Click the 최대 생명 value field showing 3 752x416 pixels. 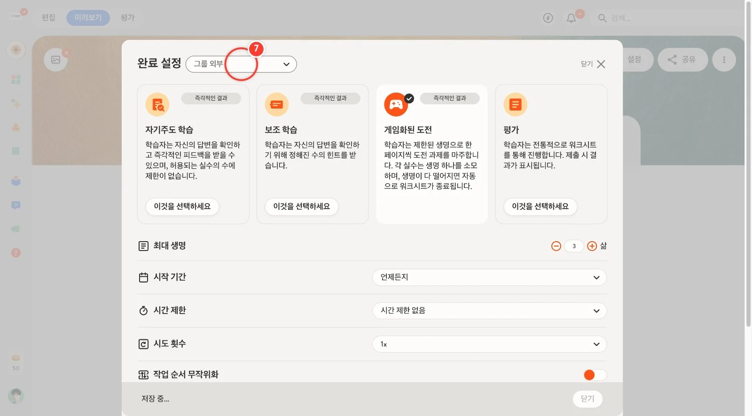[x=574, y=246]
